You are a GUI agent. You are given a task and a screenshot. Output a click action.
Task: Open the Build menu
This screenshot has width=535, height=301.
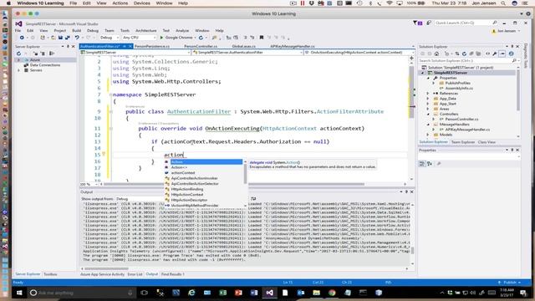tap(76, 31)
